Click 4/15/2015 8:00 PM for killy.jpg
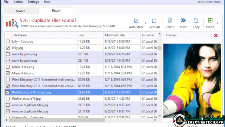225x127 pixels. pos(117,48)
